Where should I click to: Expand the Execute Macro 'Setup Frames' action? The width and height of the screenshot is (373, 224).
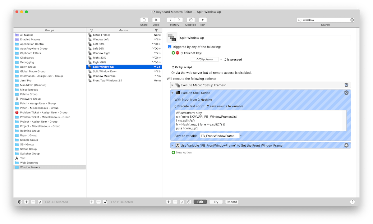coord(173,85)
